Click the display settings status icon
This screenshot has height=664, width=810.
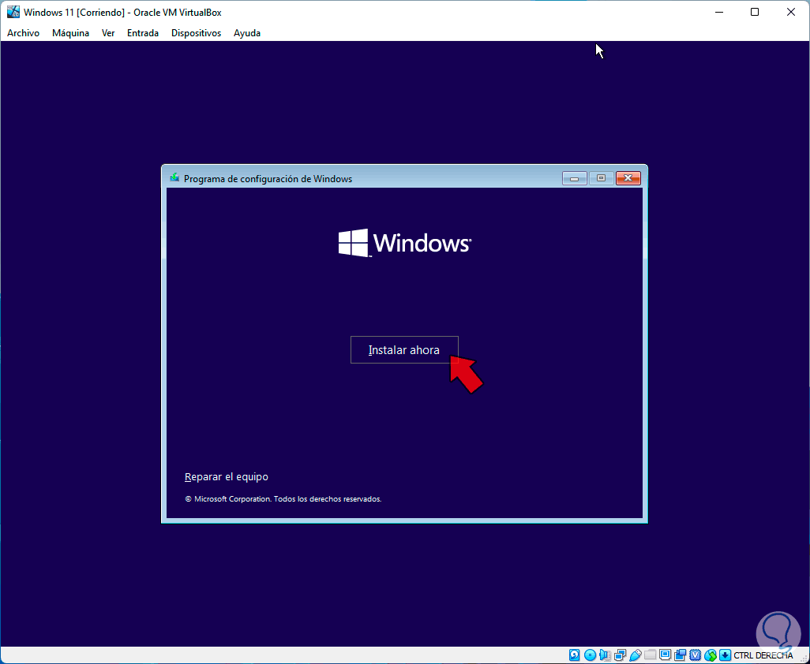click(666, 655)
